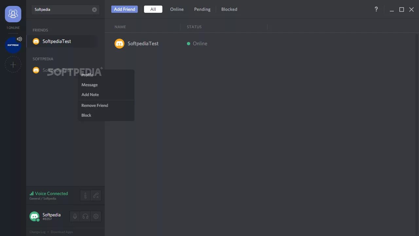Open the voice connection info icon
419x236 pixels.
(x=85, y=196)
